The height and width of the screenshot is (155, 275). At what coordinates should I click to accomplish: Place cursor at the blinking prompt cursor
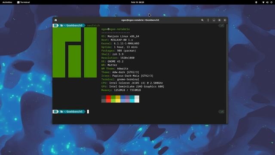point(88,112)
